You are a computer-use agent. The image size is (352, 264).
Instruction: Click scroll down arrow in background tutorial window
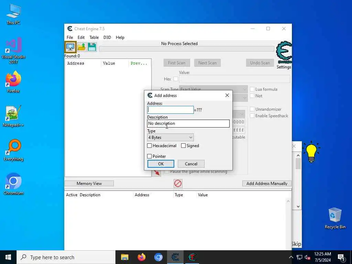coord(298,207)
